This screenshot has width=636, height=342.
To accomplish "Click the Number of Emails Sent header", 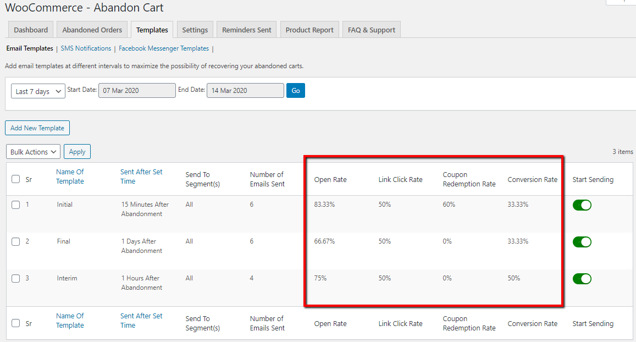I will pyautogui.click(x=267, y=179).
